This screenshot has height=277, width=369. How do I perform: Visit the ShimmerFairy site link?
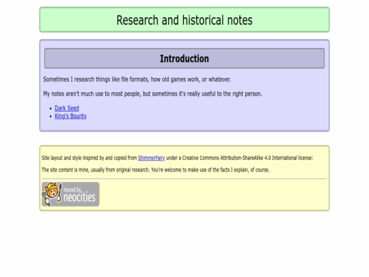tap(151, 158)
